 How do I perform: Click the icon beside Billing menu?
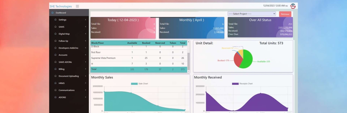coord(55,69)
